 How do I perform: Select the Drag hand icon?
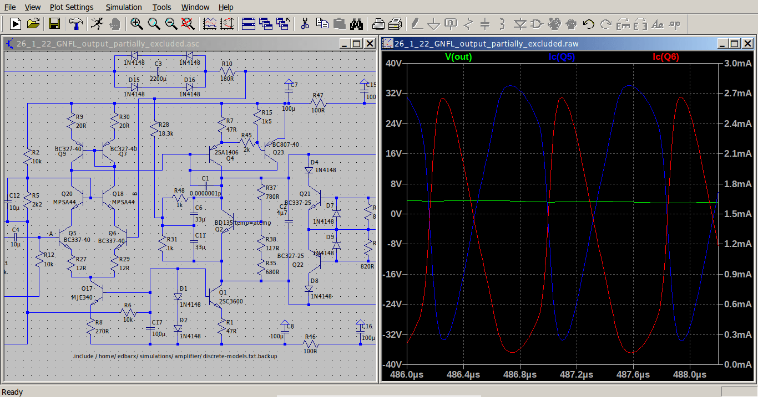(572, 23)
